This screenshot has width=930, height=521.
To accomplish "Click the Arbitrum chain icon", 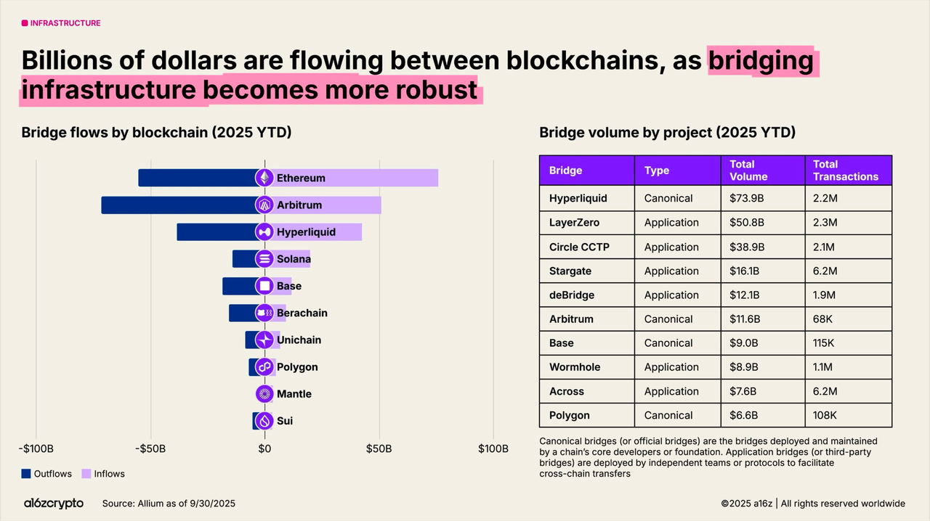I will 264,205.
